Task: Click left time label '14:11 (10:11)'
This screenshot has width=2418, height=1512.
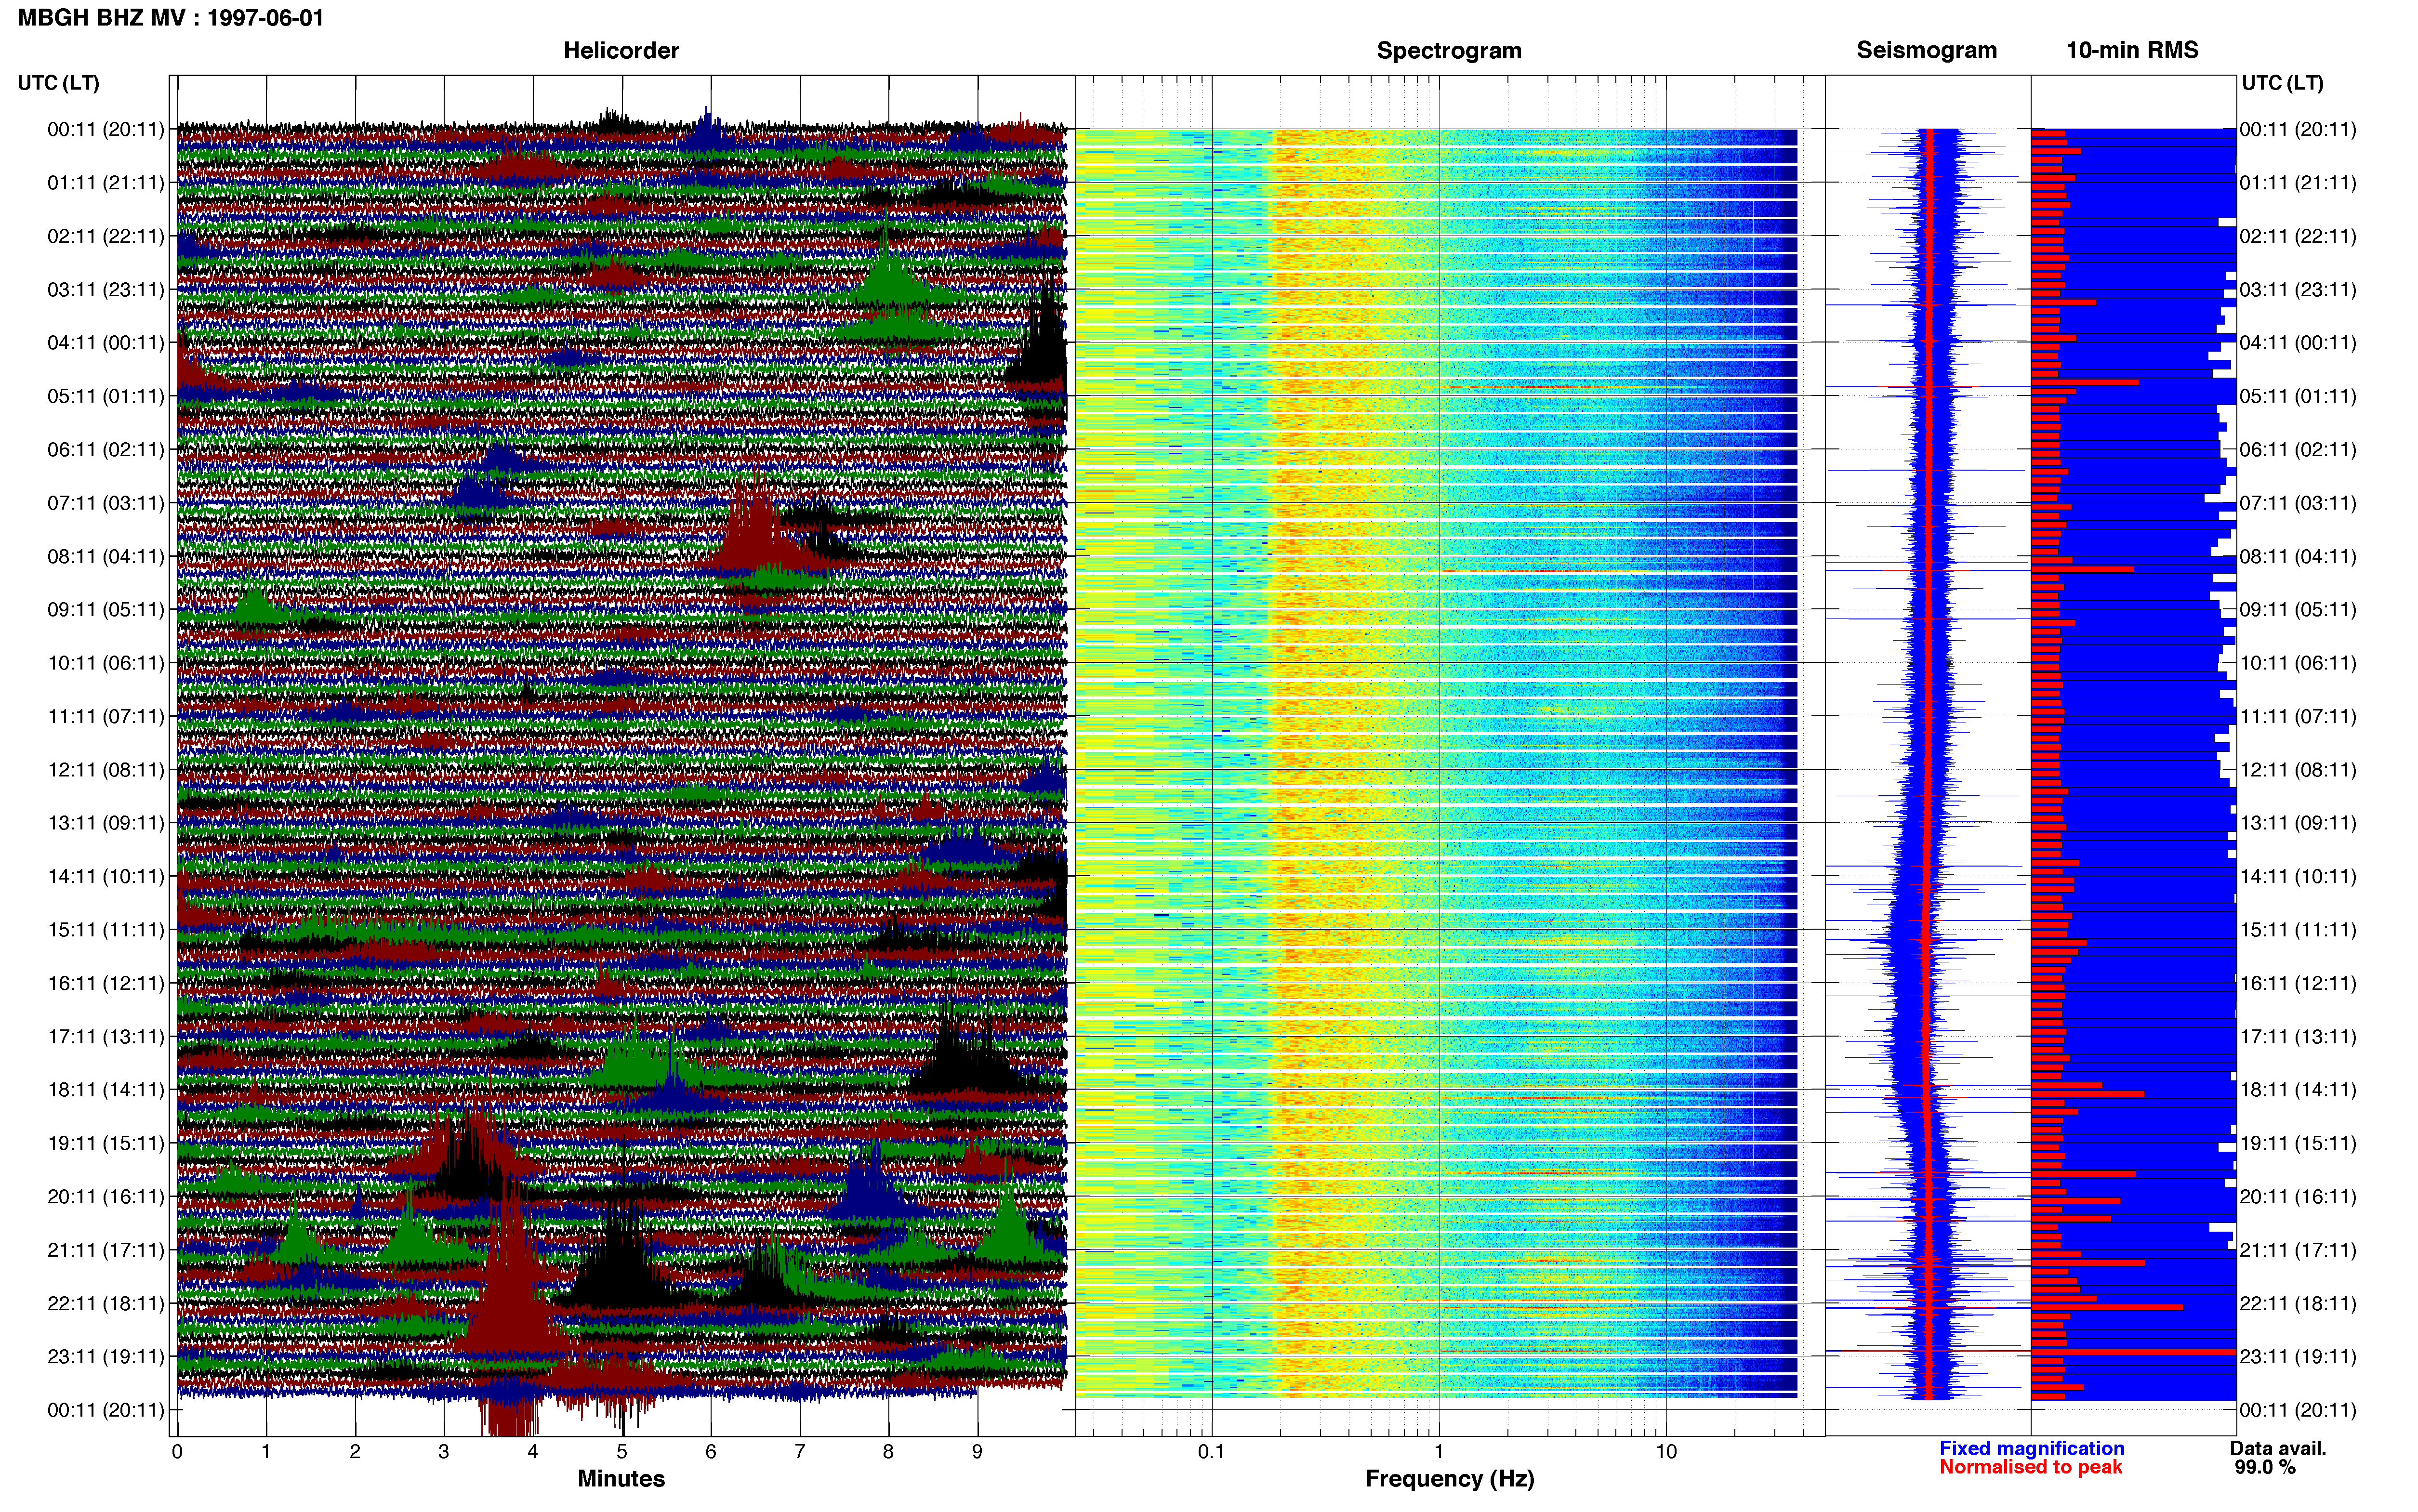Action: [106, 876]
